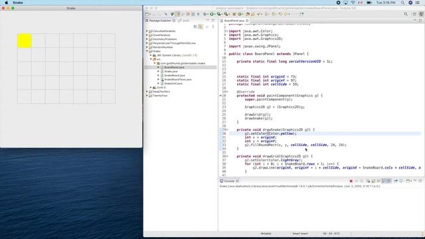The width and height of the screenshot is (425, 239).
Task: Toggle Scroll Lock in Console toolbar
Action: (x=373, y=181)
